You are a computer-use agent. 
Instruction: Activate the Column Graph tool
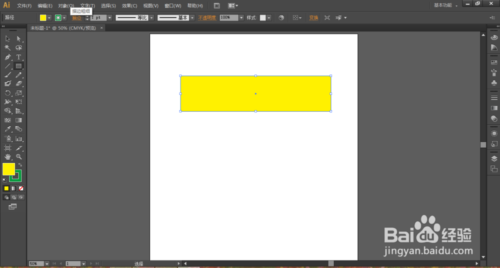click(19, 138)
